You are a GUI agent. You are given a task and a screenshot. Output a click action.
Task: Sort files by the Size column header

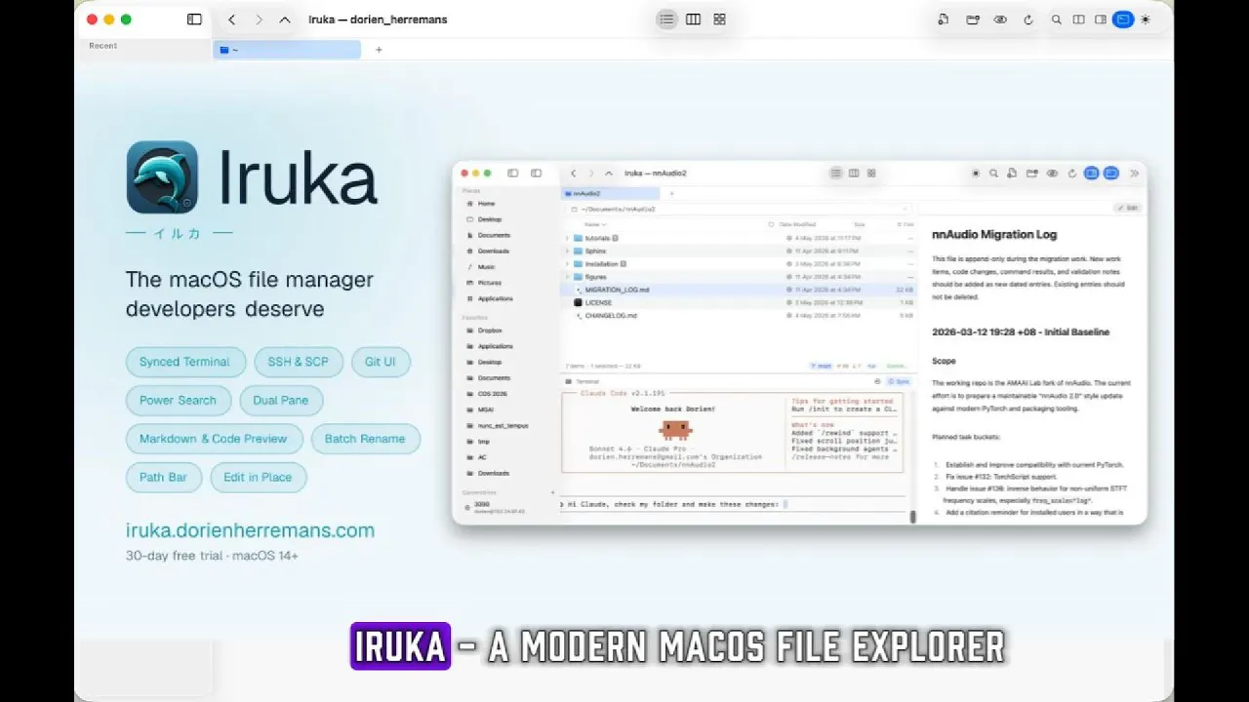pyautogui.click(x=860, y=224)
